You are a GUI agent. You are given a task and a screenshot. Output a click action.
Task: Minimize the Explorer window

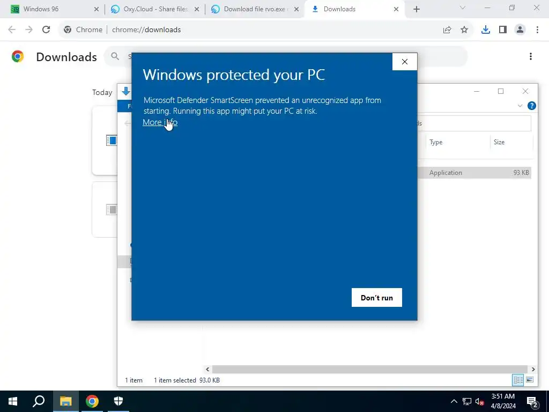pos(477,91)
